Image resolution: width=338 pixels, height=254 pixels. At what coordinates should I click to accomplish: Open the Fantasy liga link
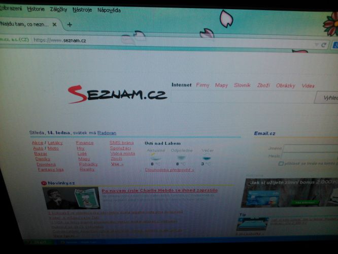tap(51, 169)
